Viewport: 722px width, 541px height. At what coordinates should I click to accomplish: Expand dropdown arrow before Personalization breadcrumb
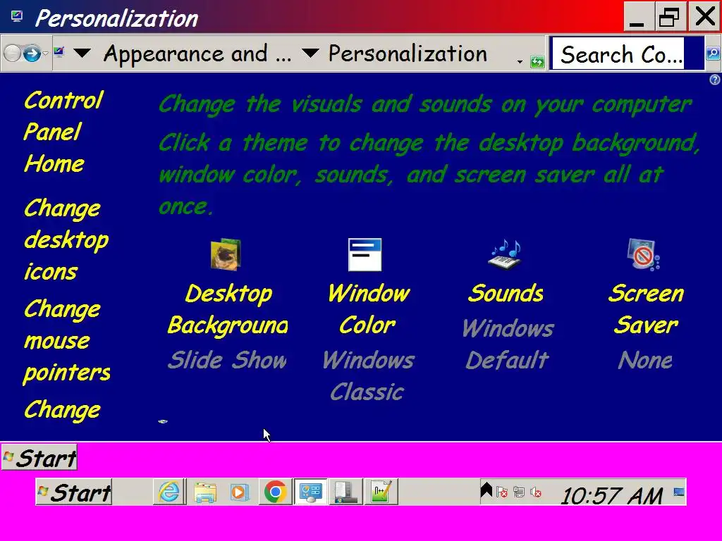tap(310, 54)
